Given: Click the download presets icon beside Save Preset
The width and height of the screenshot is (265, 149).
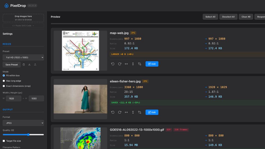Looking at the screenshot, I should coord(29,64).
